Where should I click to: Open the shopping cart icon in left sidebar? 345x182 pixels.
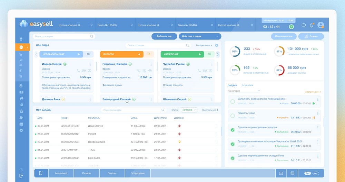pos(21,54)
